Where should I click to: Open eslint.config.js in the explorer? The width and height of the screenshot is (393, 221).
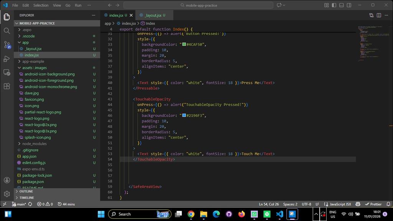(57, 163)
